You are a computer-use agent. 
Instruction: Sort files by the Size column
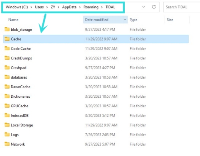point(170,20)
